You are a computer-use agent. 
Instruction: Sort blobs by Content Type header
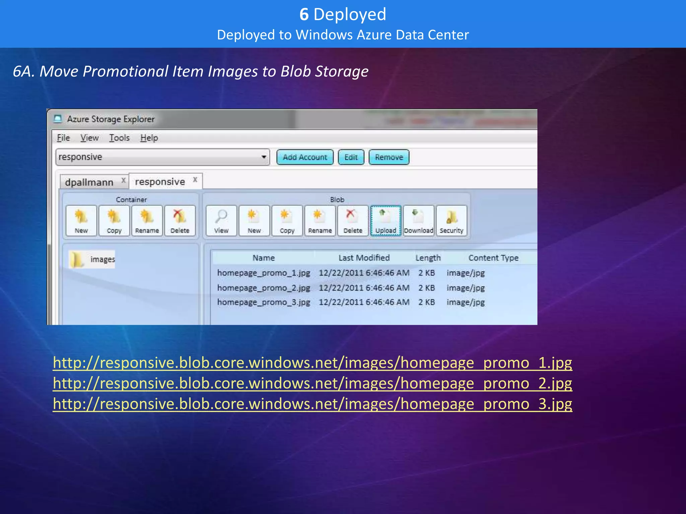click(x=493, y=258)
